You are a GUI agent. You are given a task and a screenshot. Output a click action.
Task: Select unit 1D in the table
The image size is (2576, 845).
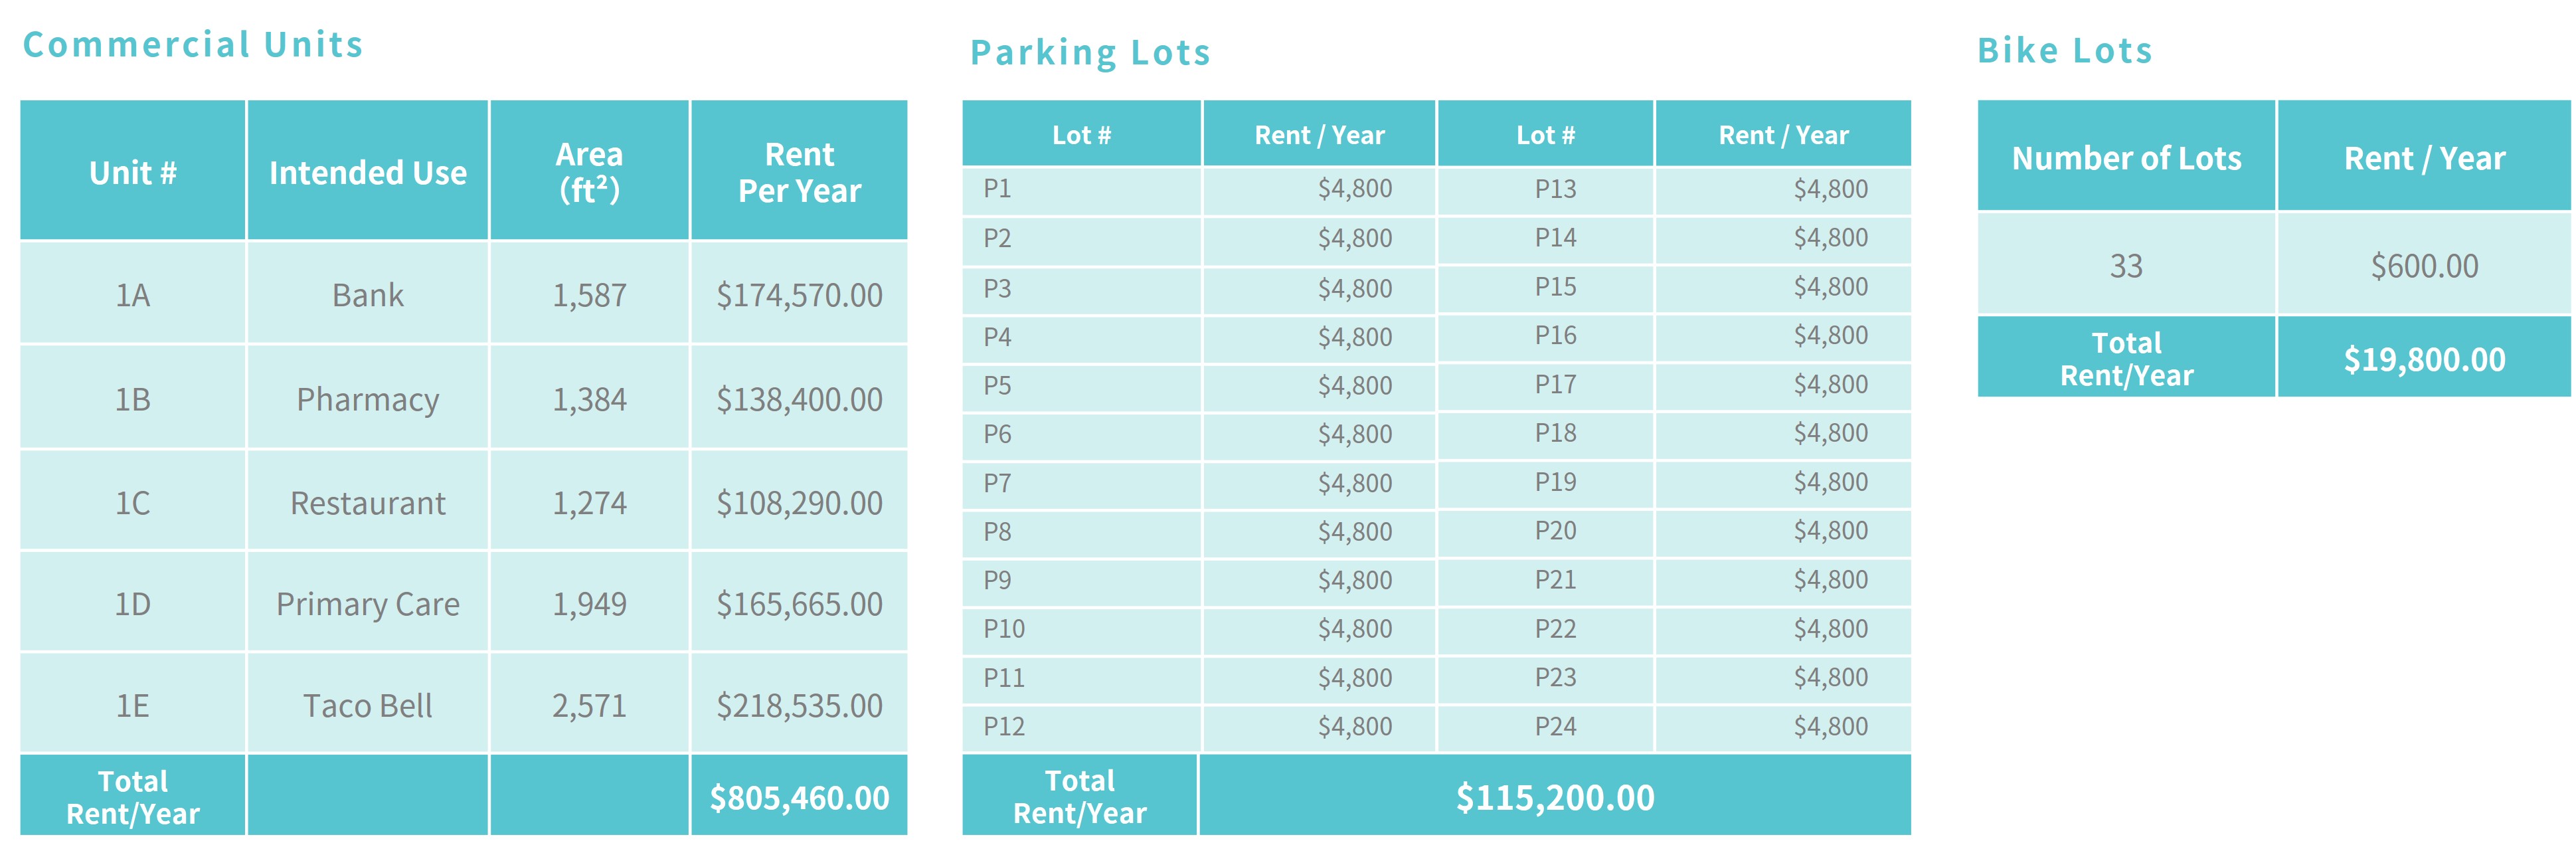[132, 604]
